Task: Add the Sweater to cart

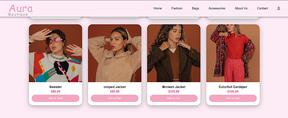Action: [x=56, y=98]
